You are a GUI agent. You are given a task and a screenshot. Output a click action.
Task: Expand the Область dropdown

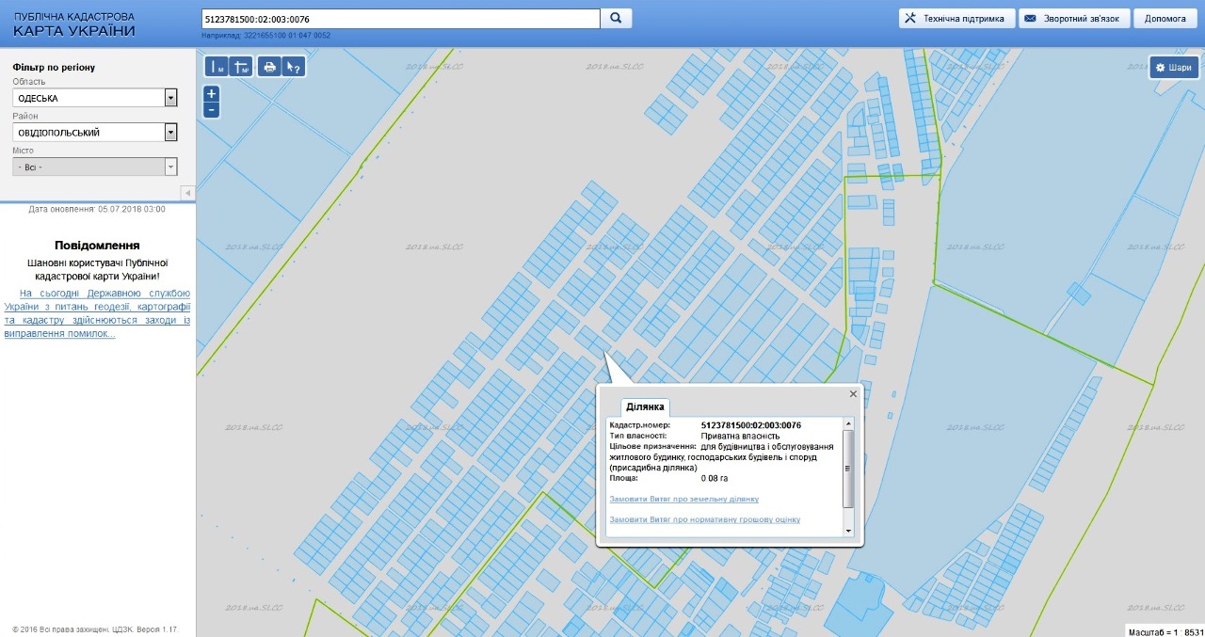(170, 98)
